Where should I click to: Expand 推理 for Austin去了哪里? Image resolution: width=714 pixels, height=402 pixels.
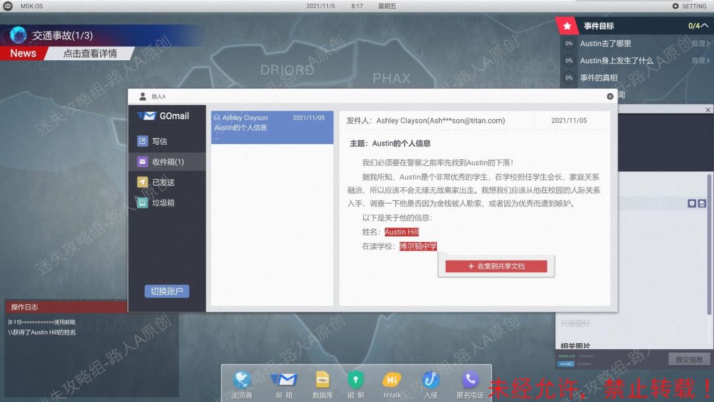click(x=700, y=43)
